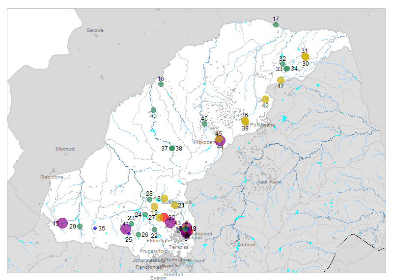Click the green marker left of label 26
The width and height of the screenshot is (393, 280).
(138, 235)
